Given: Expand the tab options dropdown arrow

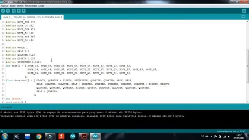Looking at the screenshot, I should click(x=243, y=17).
